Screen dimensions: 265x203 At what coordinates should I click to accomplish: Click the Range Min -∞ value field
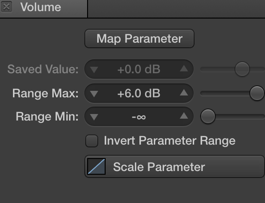(139, 117)
